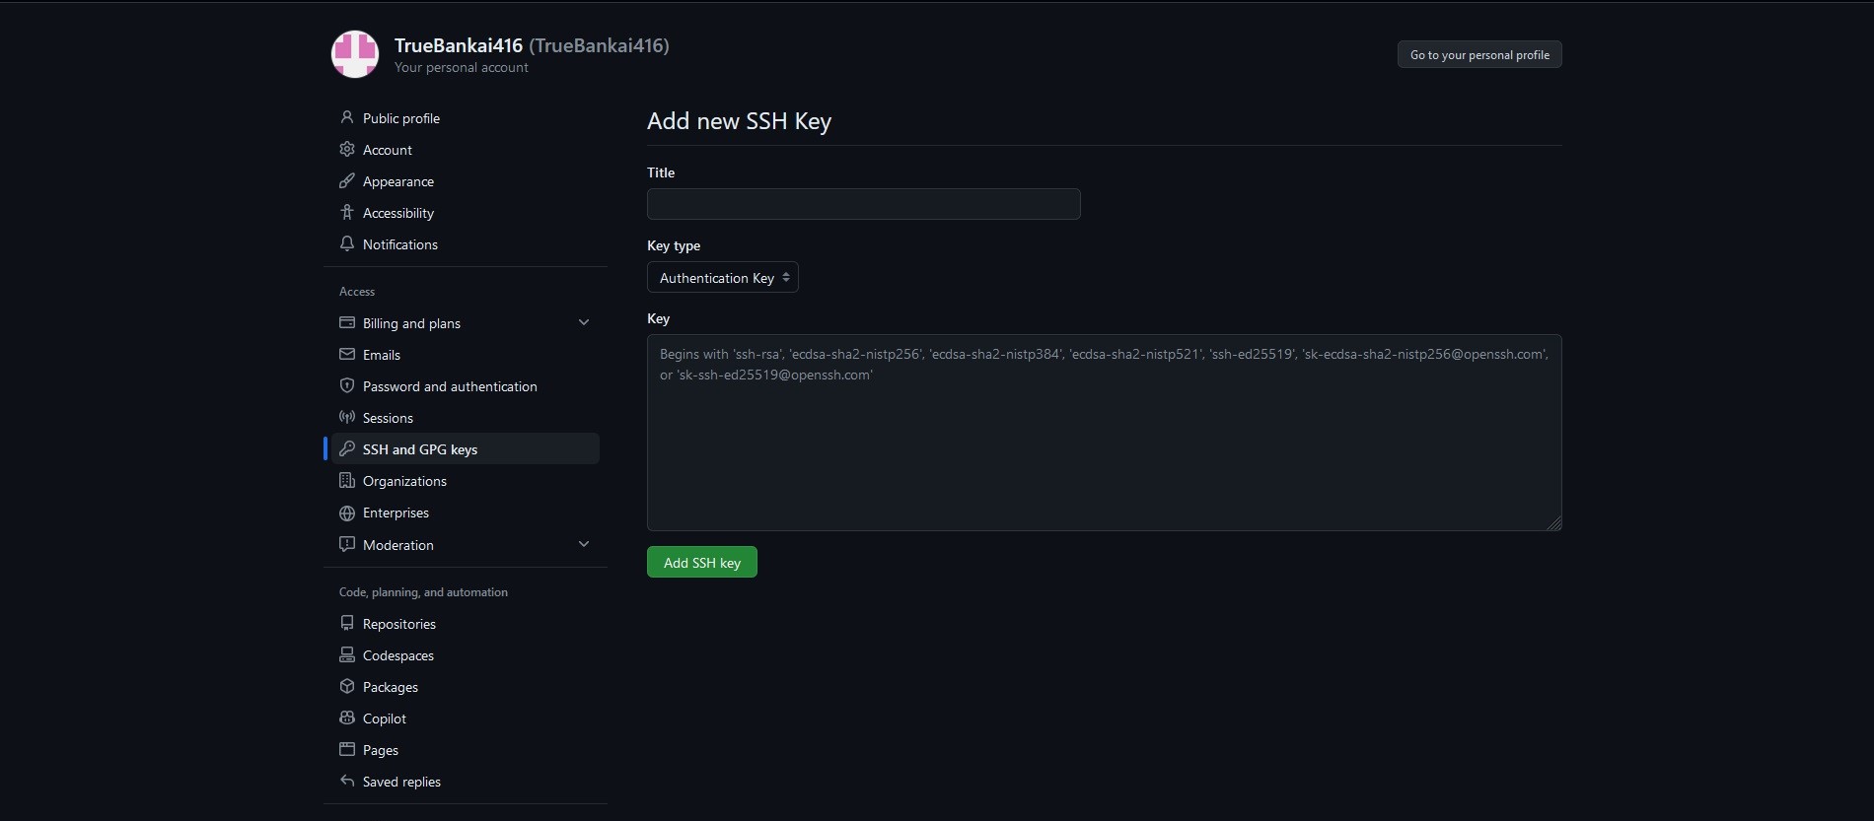Open Pages settings
The width and height of the screenshot is (1874, 821).
click(466, 749)
